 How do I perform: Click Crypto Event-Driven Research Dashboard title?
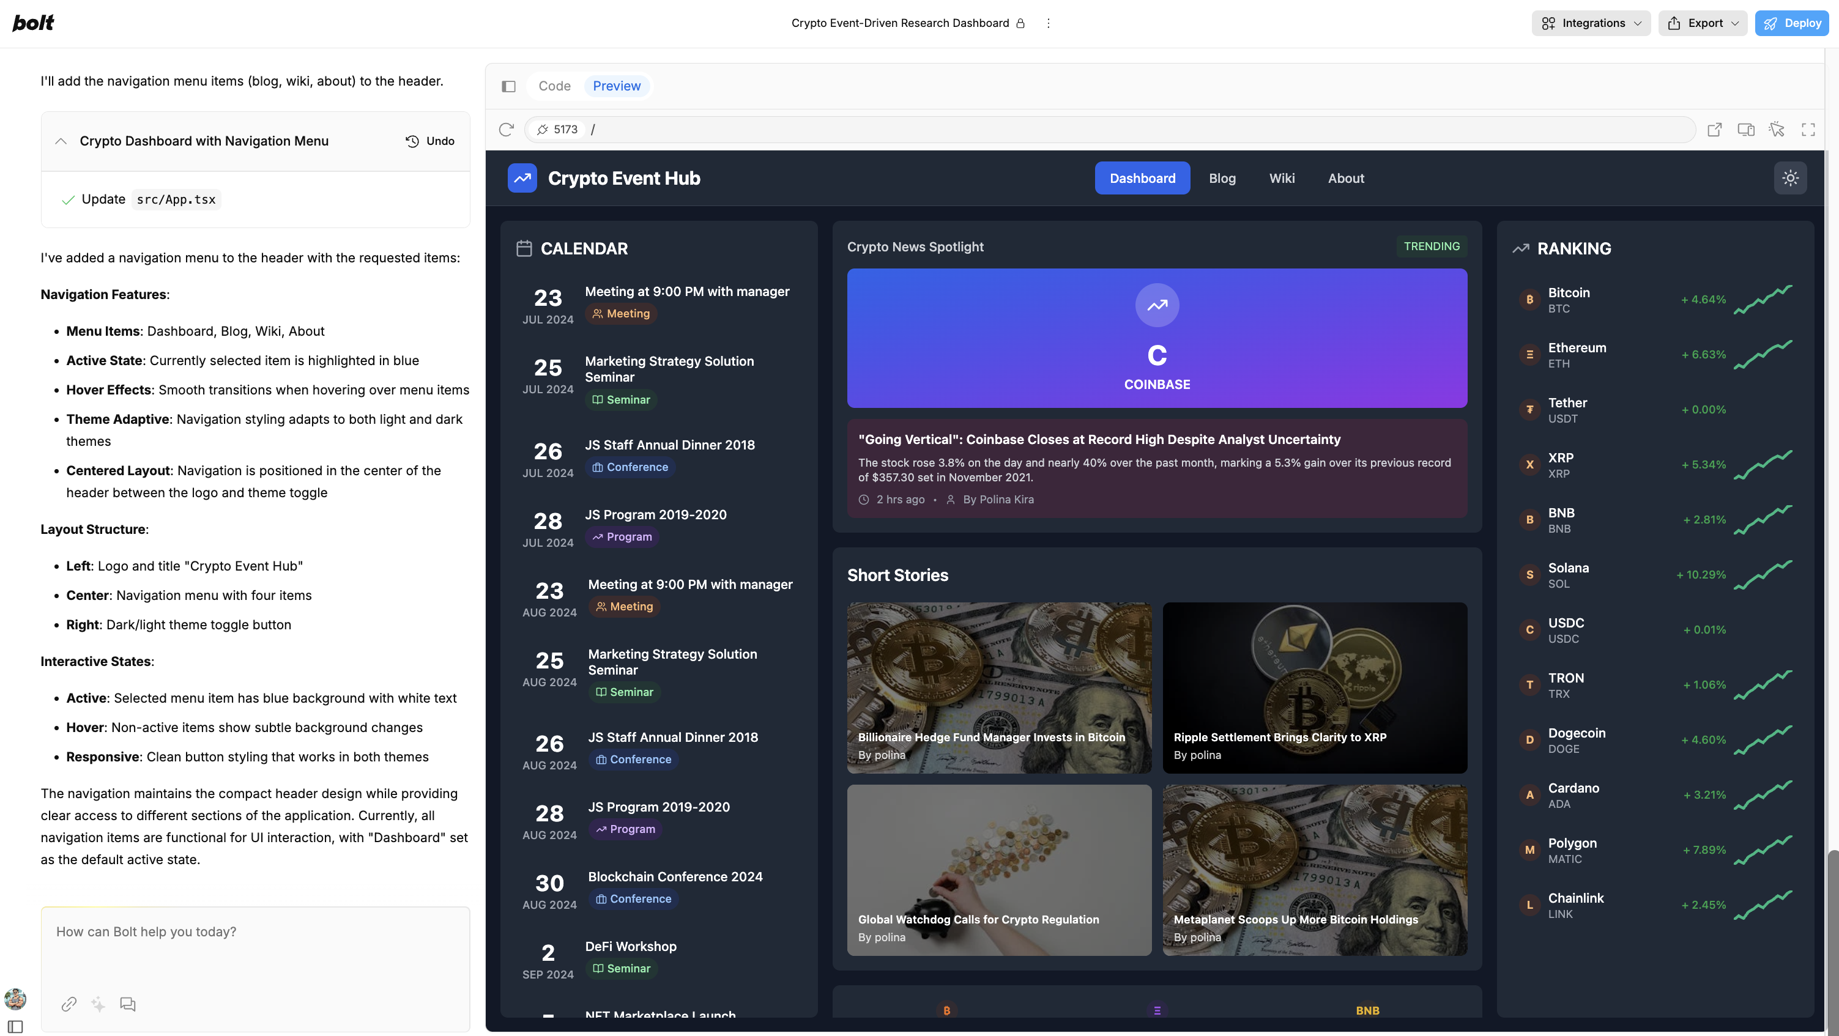click(x=899, y=23)
